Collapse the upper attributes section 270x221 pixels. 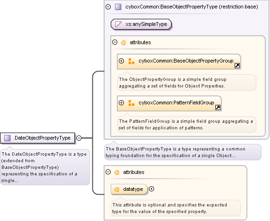115,42
